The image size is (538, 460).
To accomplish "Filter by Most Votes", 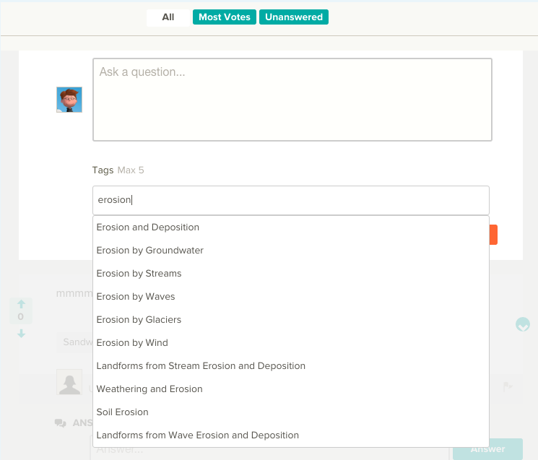I will pyautogui.click(x=225, y=17).
